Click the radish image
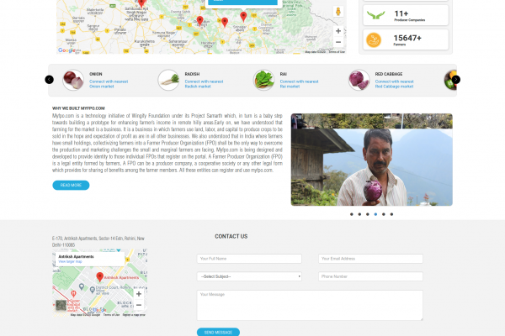The image size is (505, 336). point(168,80)
